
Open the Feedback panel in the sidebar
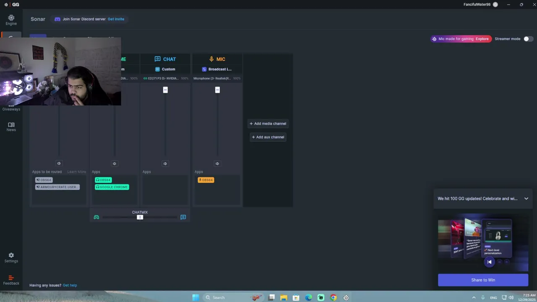[11, 280]
